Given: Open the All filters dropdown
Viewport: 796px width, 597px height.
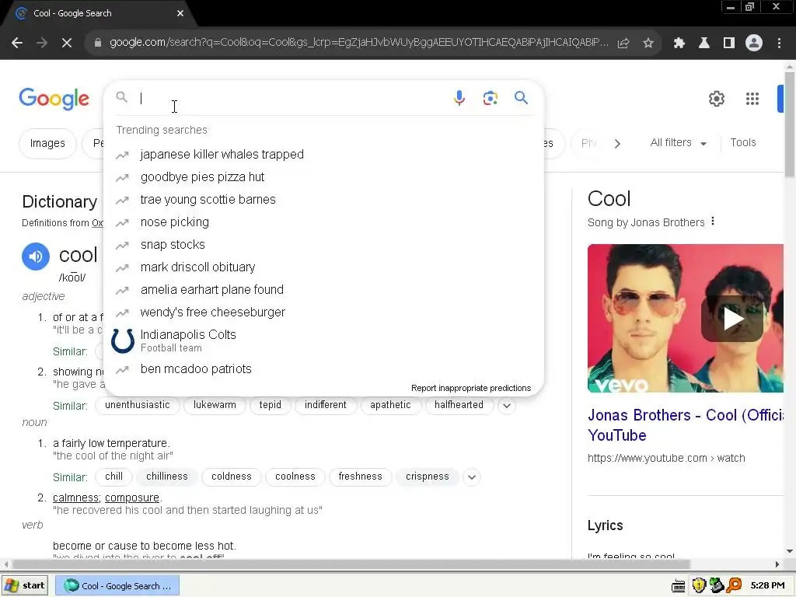Looking at the screenshot, I should click(678, 143).
